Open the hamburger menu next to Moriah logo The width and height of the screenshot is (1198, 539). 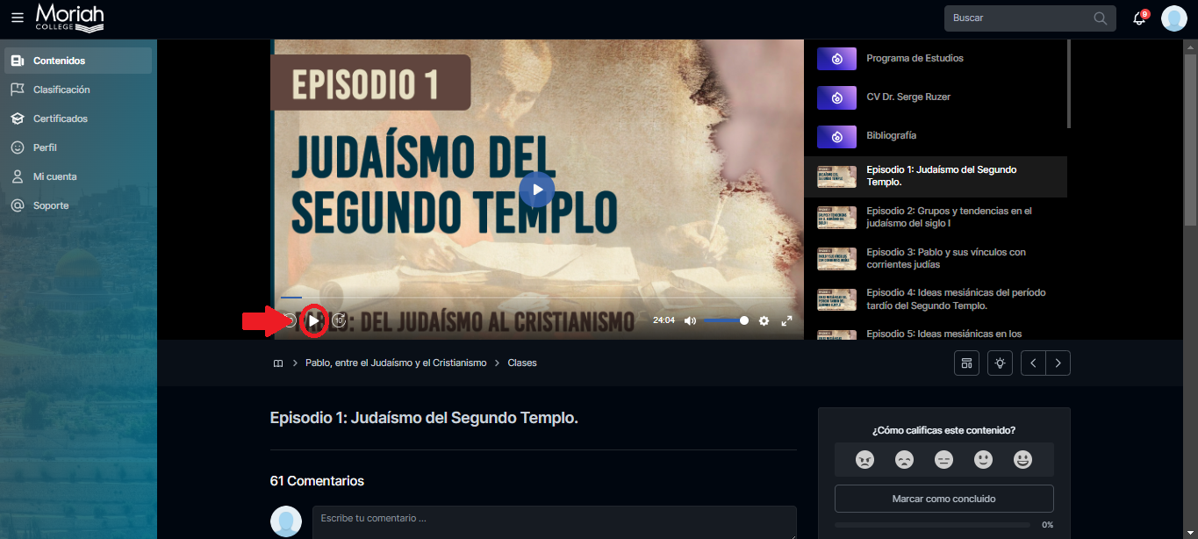pyautogui.click(x=18, y=18)
